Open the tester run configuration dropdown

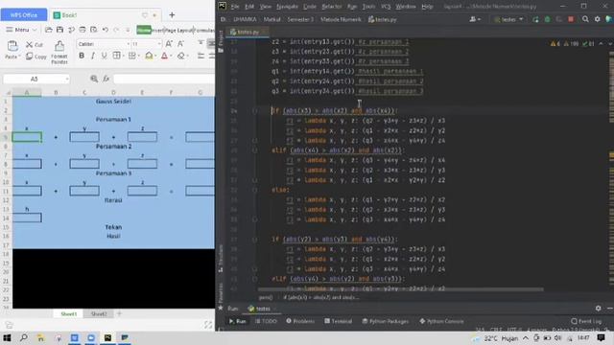[508, 19]
